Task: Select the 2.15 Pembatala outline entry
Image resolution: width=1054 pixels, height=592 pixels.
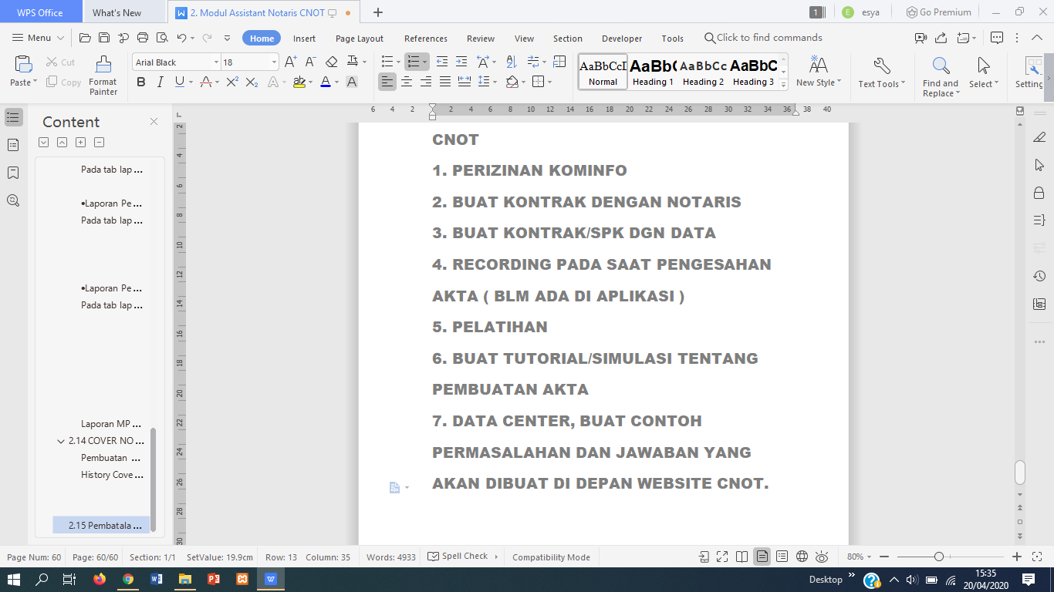Action: pyautogui.click(x=103, y=526)
